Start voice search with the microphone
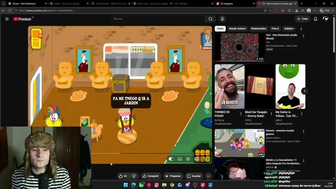336x189 pixels. (x=222, y=19)
